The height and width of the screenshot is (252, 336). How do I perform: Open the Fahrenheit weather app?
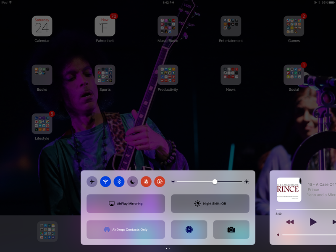pyautogui.click(x=105, y=26)
